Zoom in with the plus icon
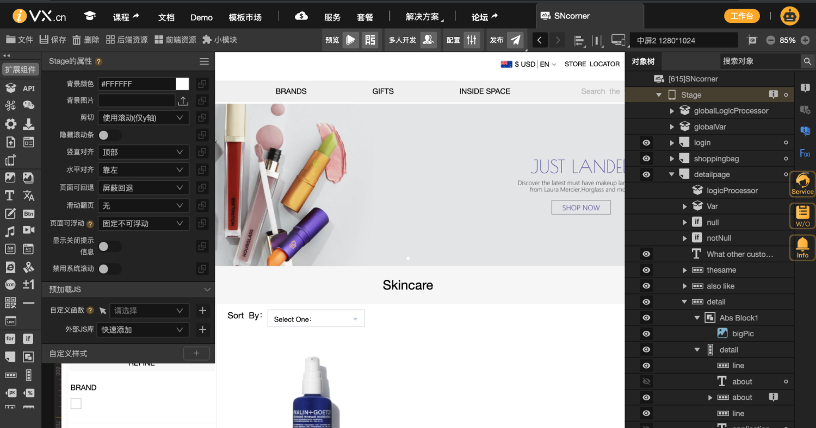Viewport: 816px width, 428px height. 805,40
